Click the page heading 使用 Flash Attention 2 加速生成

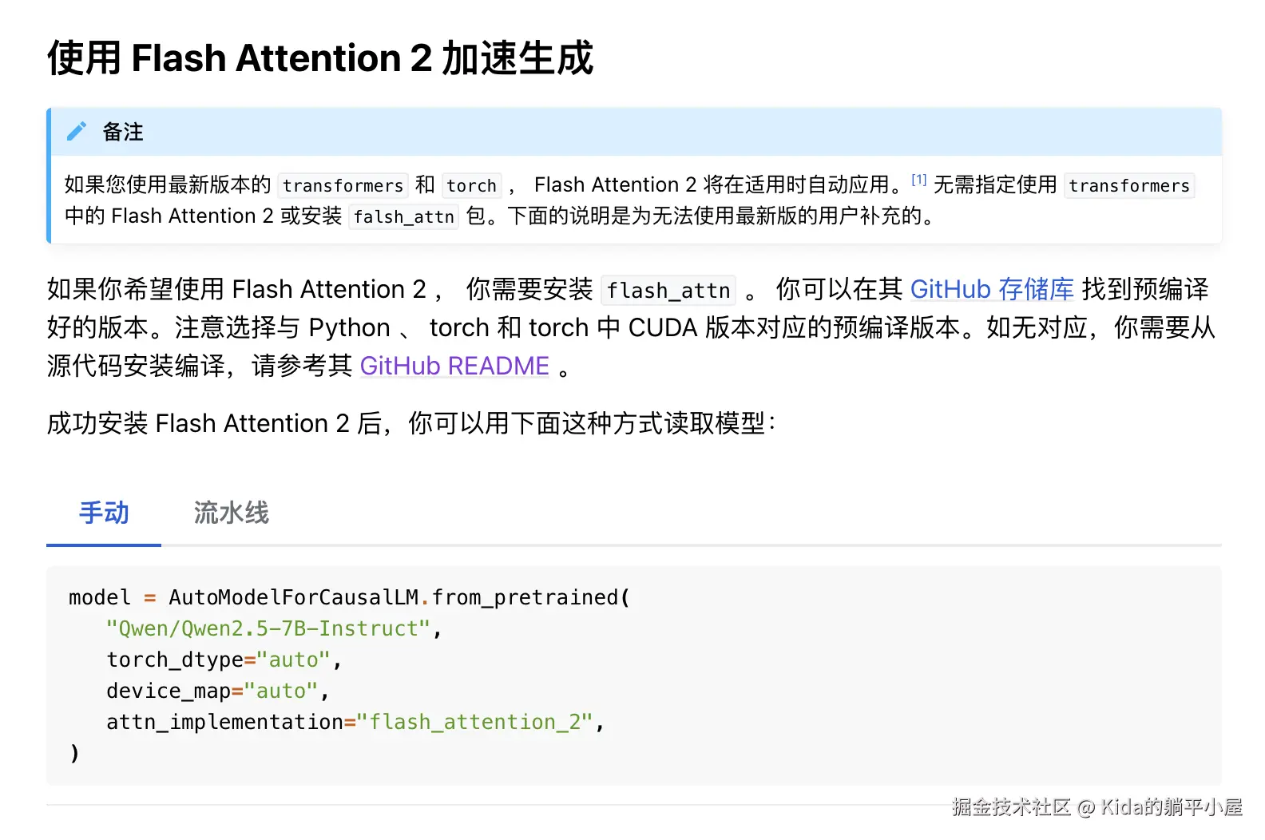coord(320,58)
